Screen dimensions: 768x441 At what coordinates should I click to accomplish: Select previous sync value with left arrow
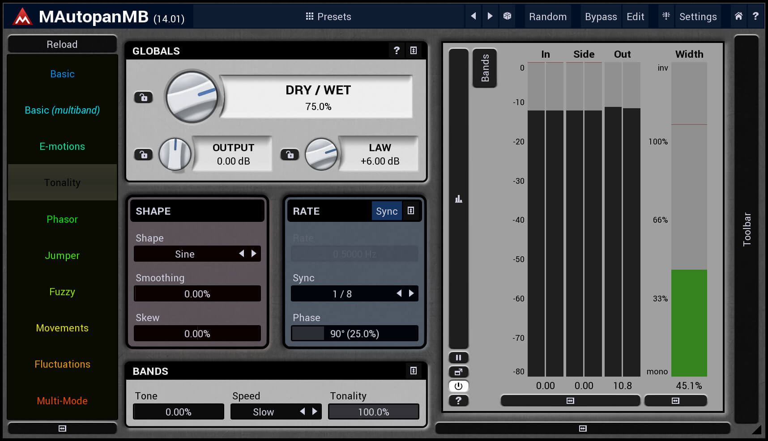(399, 293)
